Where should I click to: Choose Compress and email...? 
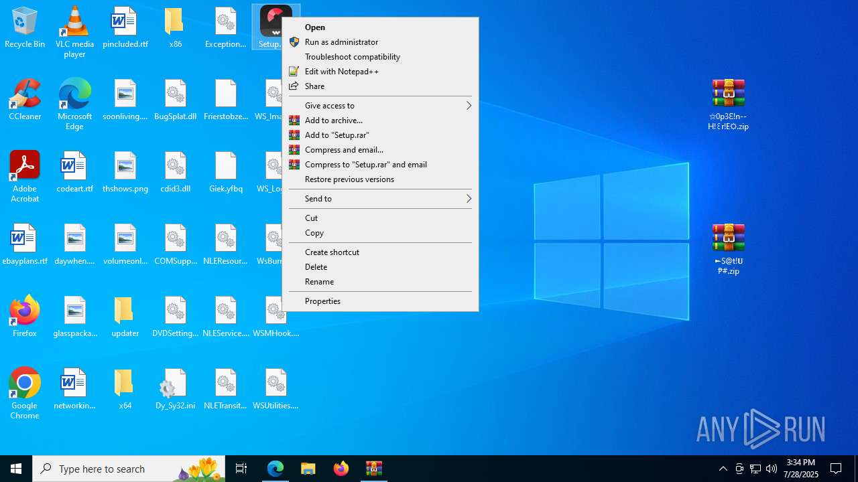[380, 150]
